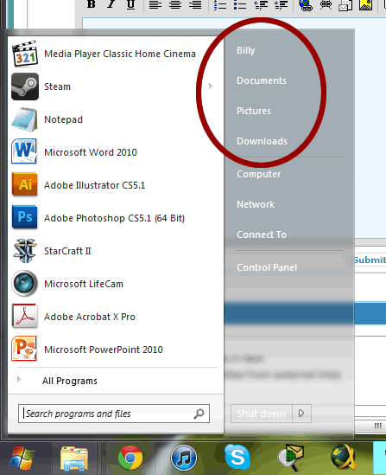The image size is (386, 475).
Task: Click the Search programs and files box
Action: pos(114,414)
